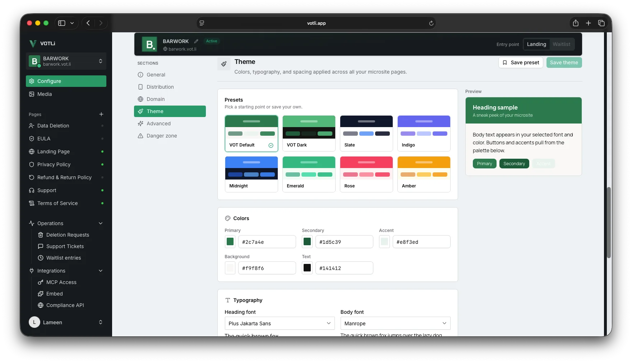Click the page settings icon in the address bar

click(202, 23)
